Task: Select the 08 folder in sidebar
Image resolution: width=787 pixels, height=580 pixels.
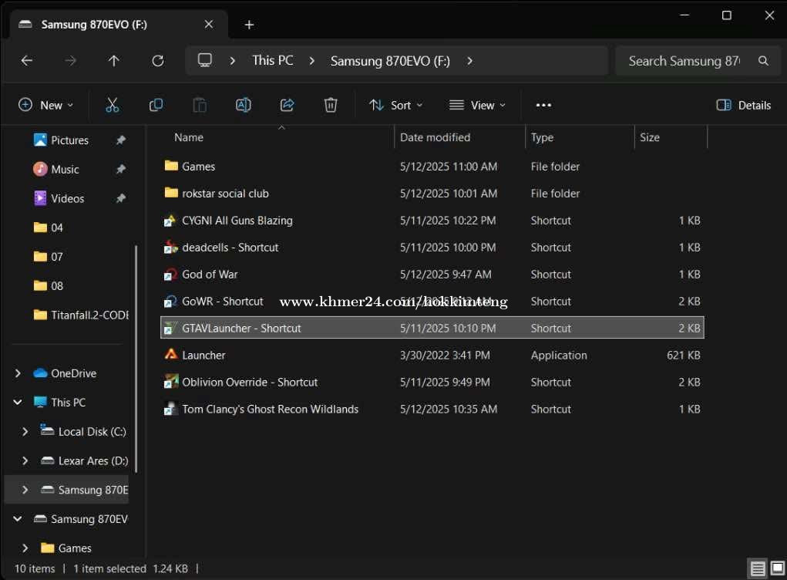Action: tap(49, 285)
